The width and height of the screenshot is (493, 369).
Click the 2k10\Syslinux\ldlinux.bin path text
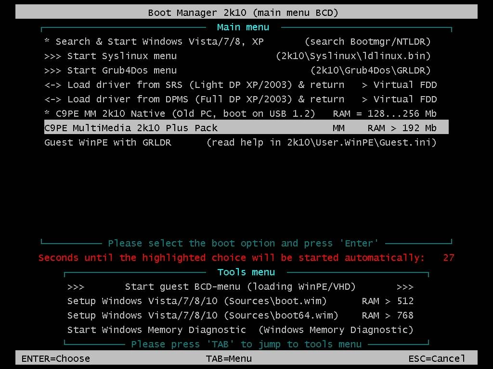click(353, 56)
